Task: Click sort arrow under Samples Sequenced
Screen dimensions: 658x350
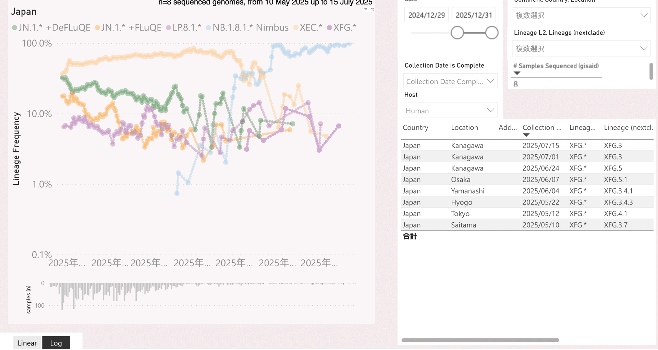Action: click(517, 73)
